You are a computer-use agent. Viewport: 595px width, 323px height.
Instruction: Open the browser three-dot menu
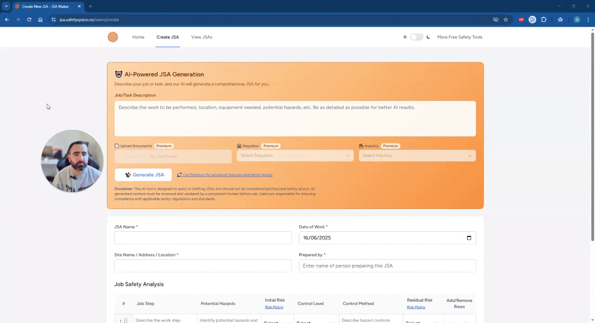coord(588,20)
